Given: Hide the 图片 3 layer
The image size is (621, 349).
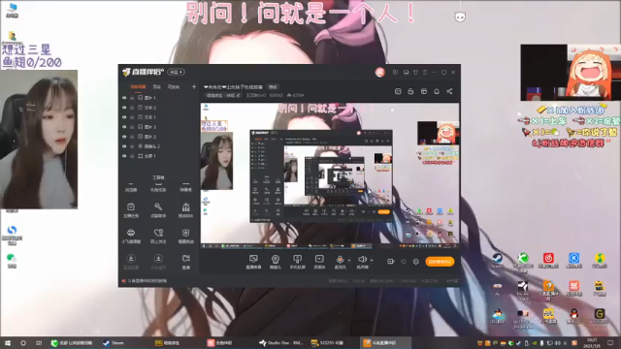Looking at the screenshot, I should (x=124, y=127).
